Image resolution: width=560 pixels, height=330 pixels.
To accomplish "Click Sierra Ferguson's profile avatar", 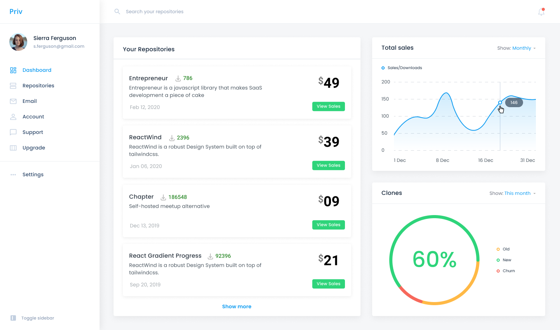I will [x=18, y=42].
